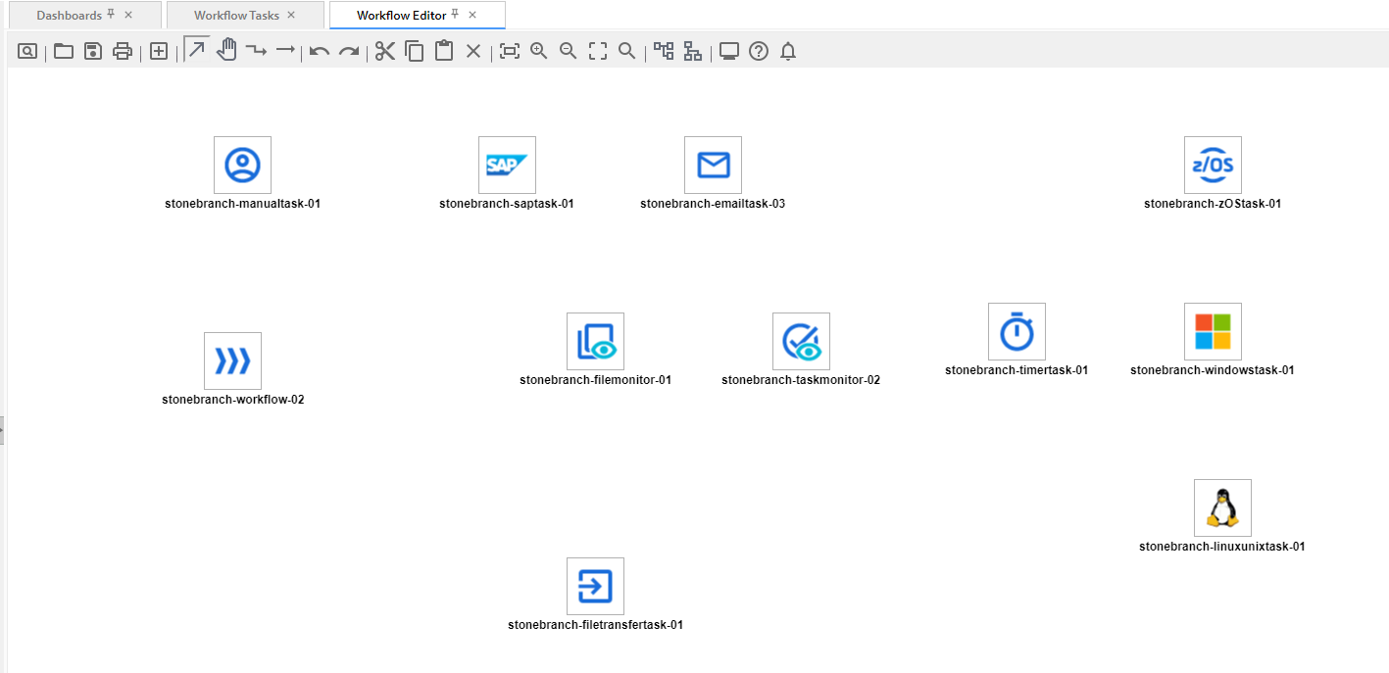
Task: Expand the collapsed left side panel
Action: (x=3, y=429)
